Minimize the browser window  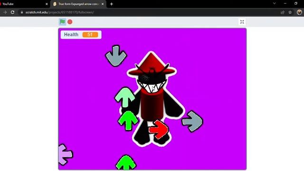tap(285, 3)
